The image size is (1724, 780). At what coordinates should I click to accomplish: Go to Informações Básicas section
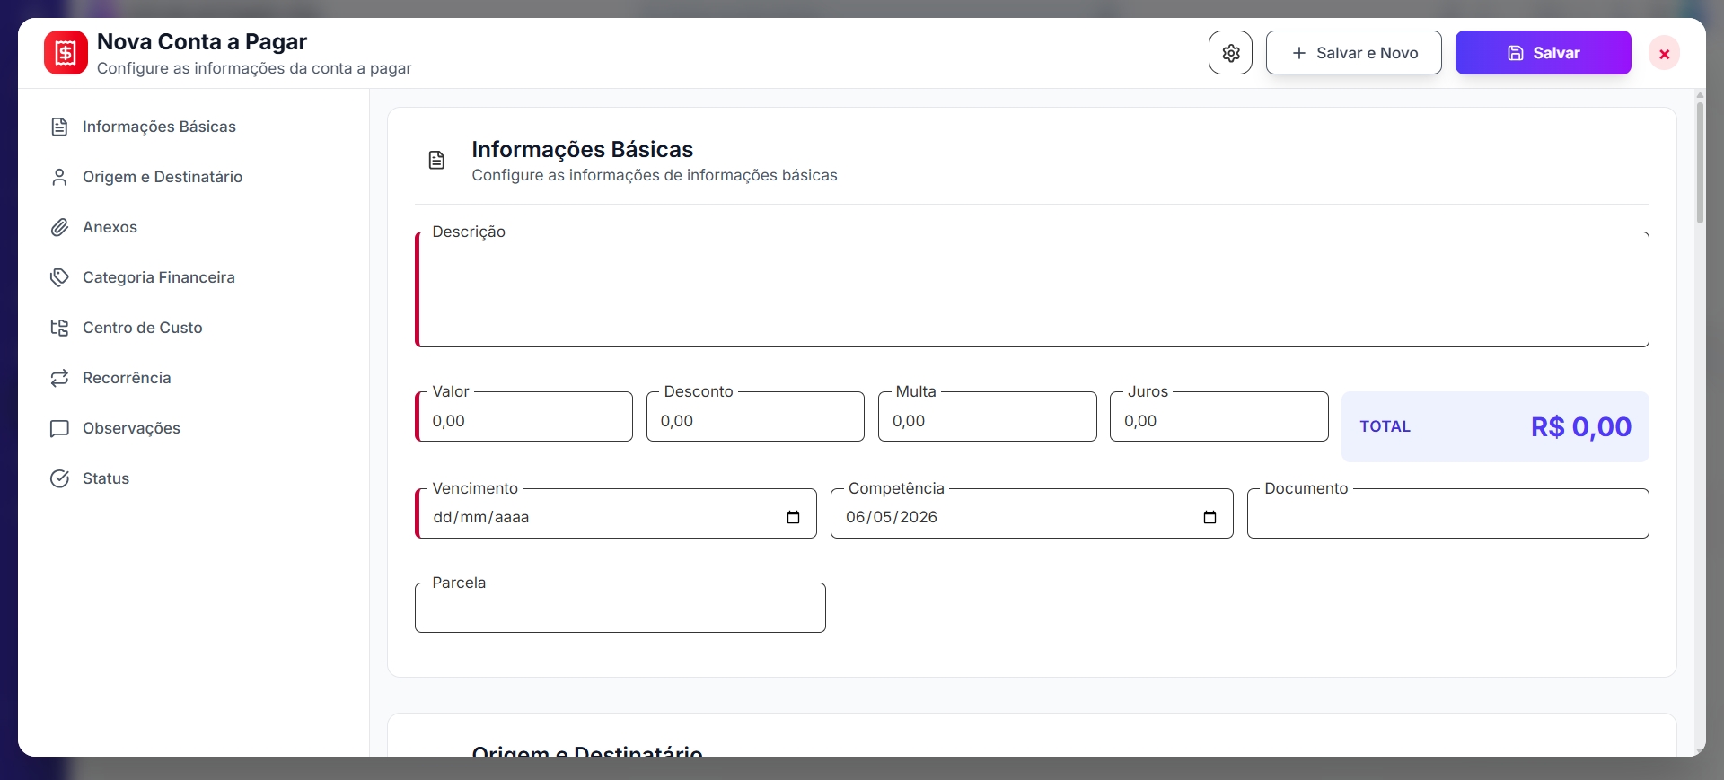point(159,127)
